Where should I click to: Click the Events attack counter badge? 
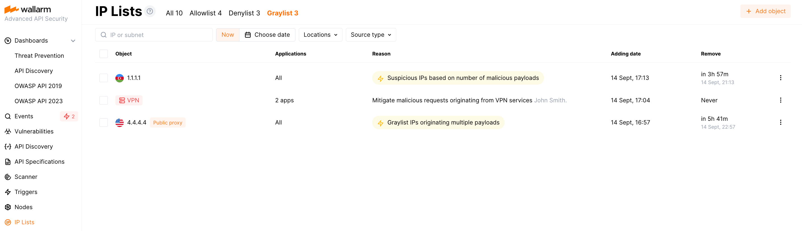[69, 116]
